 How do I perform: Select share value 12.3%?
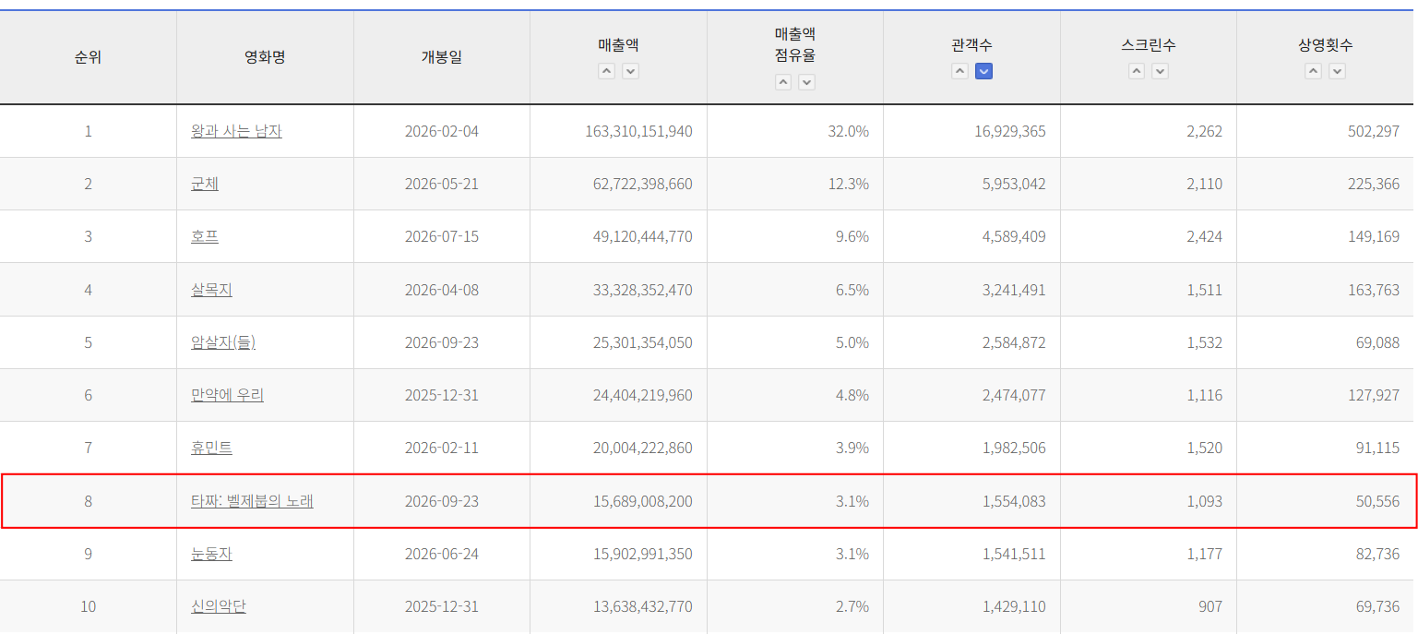[849, 184]
